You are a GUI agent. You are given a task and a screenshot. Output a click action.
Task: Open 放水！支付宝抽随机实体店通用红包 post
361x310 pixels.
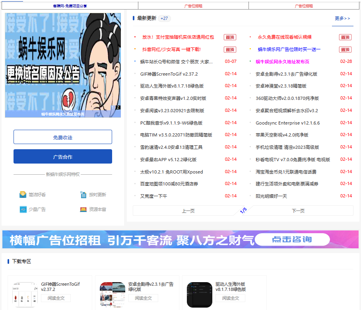[x=178, y=37]
